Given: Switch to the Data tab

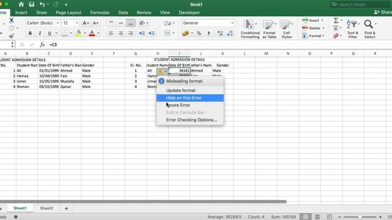Looking at the screenshot, I should [123, 12].
